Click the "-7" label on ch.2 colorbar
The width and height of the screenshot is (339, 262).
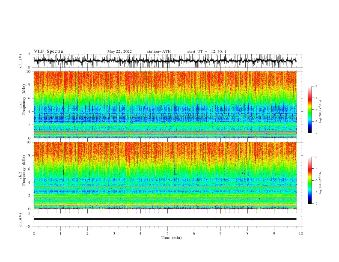pyautogui.click(x=316, y=203)
